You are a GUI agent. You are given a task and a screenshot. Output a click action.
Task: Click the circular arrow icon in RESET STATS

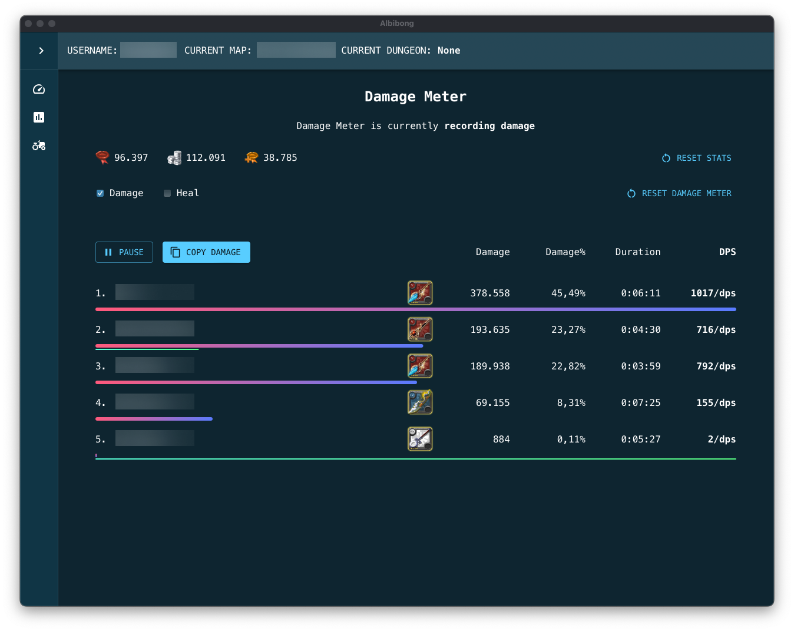pyautogui.click(x=666, y=158)
